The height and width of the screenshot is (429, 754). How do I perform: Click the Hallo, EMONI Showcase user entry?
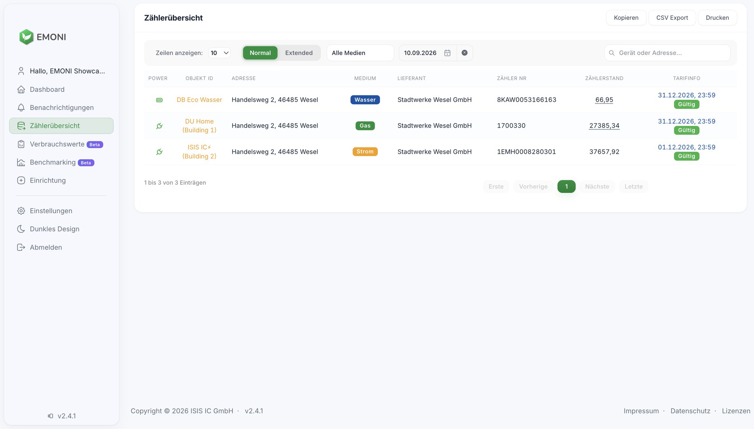61,71
